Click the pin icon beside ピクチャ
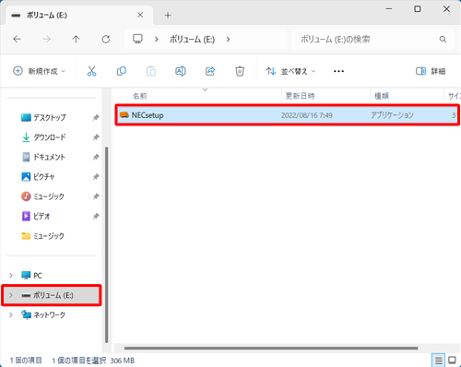Viewport: 461px width, 367px height. tap(96, 177)
